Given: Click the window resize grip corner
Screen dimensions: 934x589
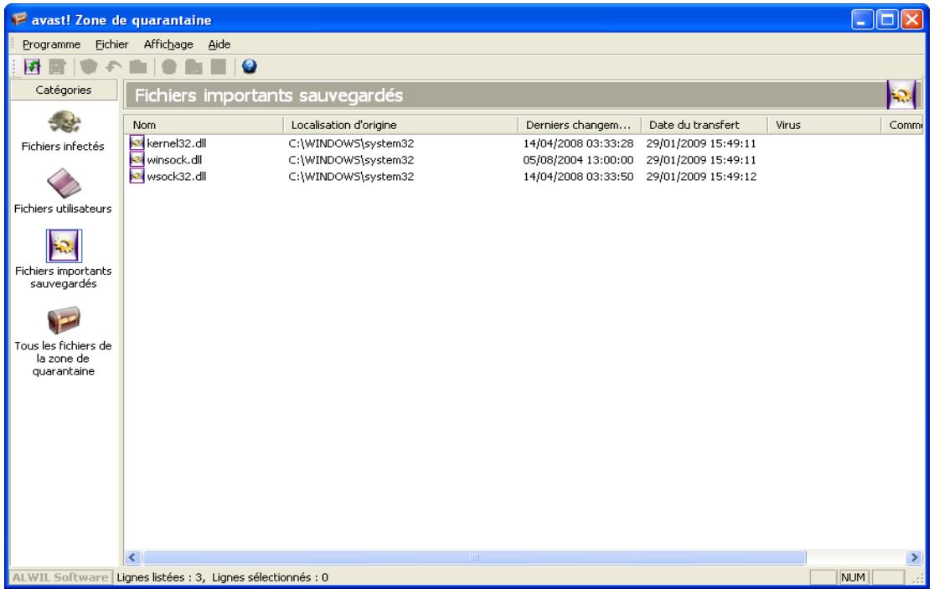Looking at the screenshot, I should (918, 579).
